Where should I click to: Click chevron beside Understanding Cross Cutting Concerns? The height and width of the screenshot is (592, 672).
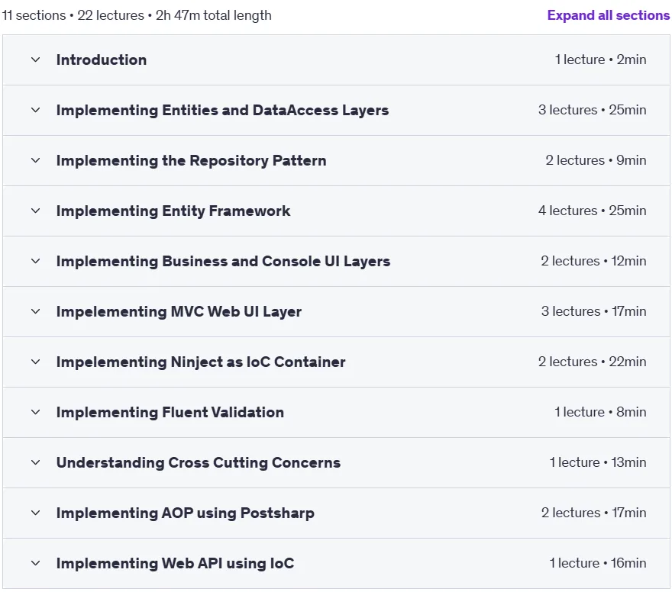[36, 463]
